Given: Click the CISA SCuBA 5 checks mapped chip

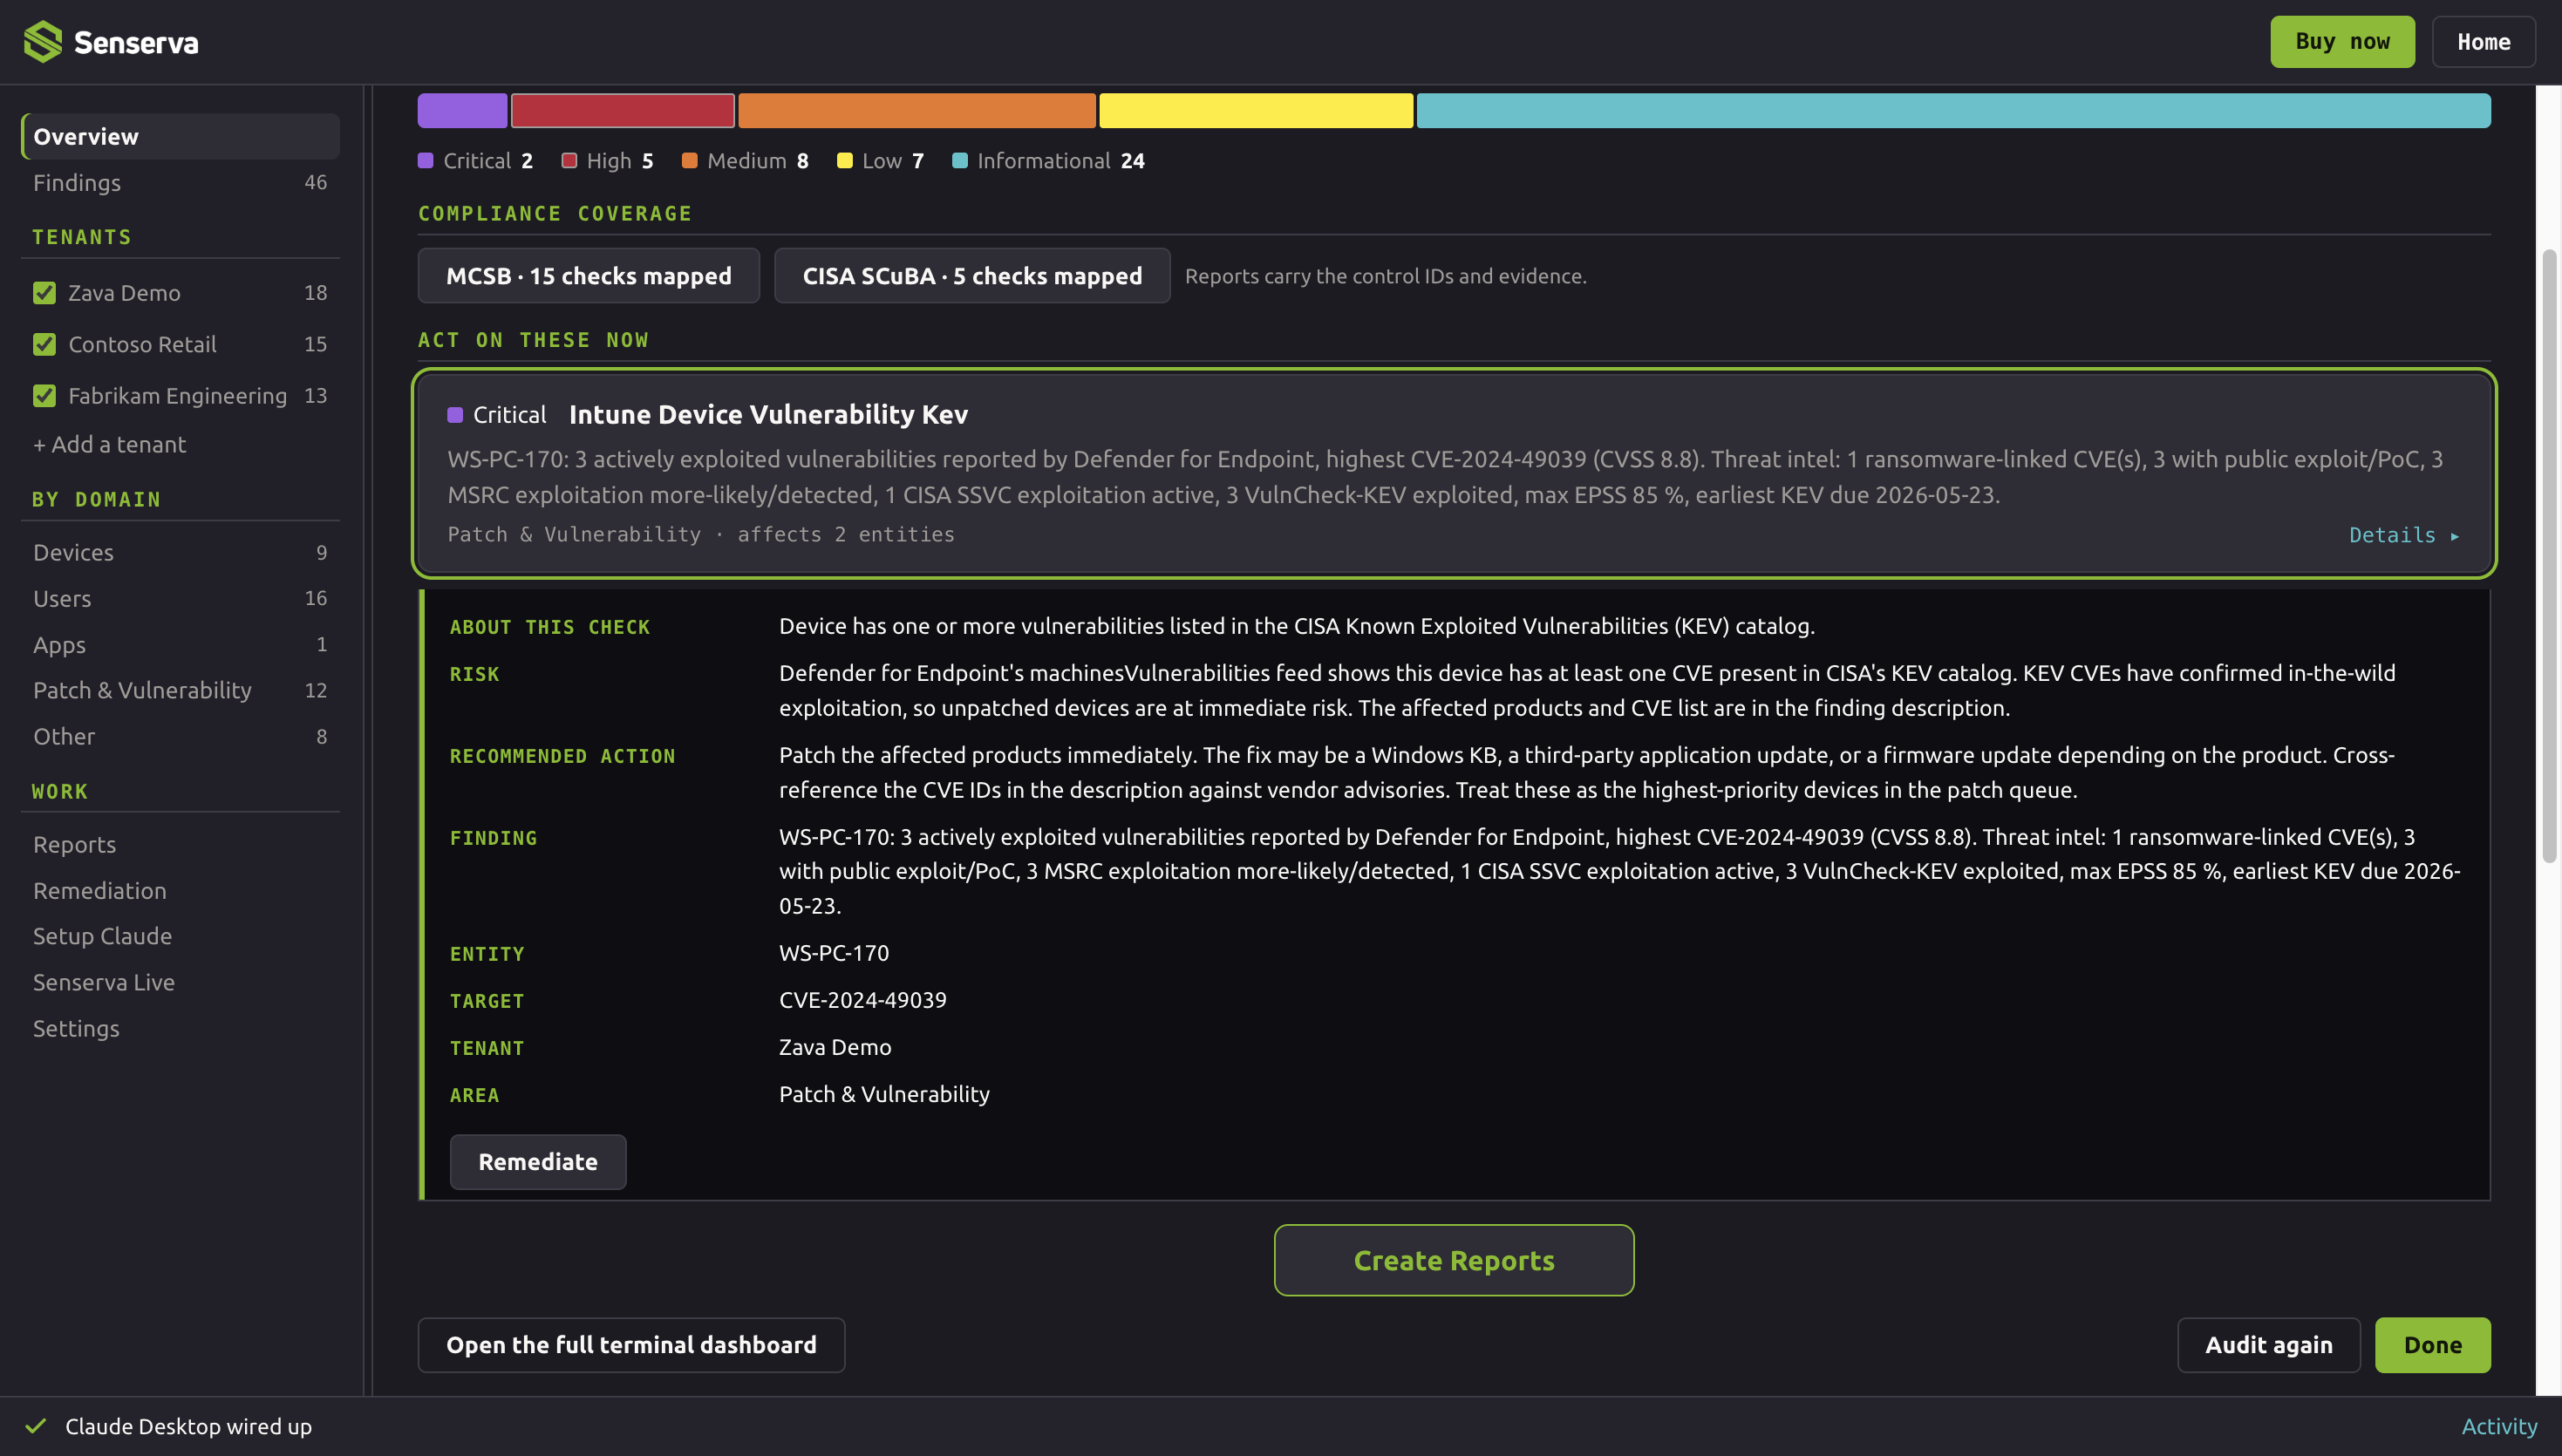Looking at the screenshot, I should click(x=972, y=276).
